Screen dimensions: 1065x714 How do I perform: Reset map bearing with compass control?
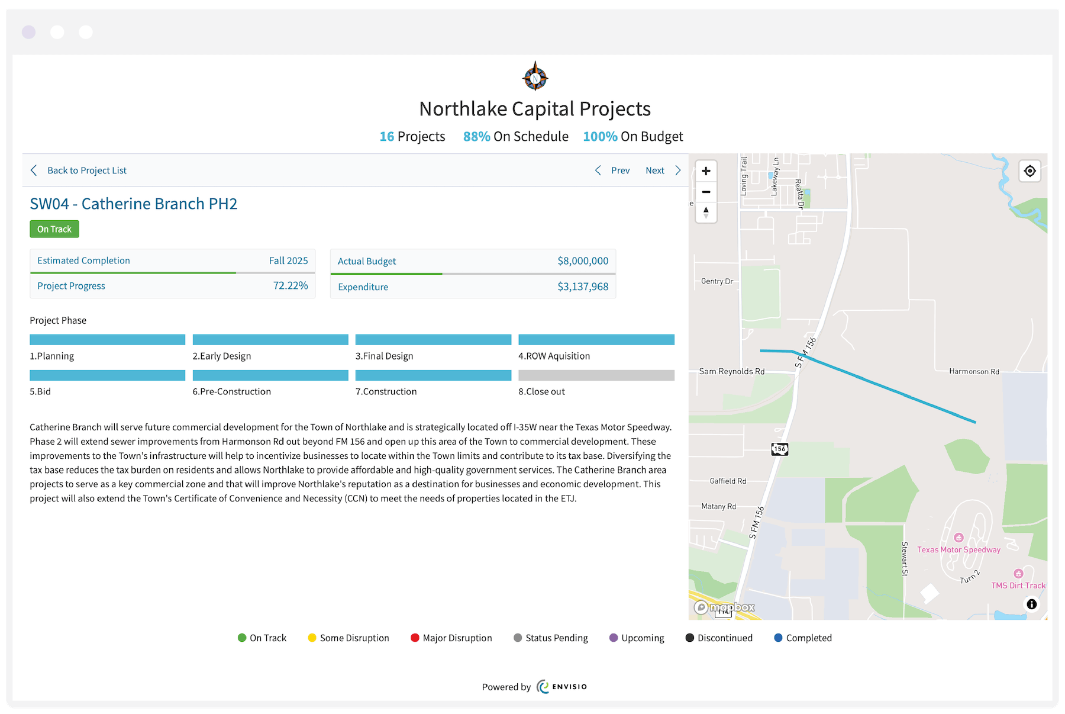[x=706, y=213]
